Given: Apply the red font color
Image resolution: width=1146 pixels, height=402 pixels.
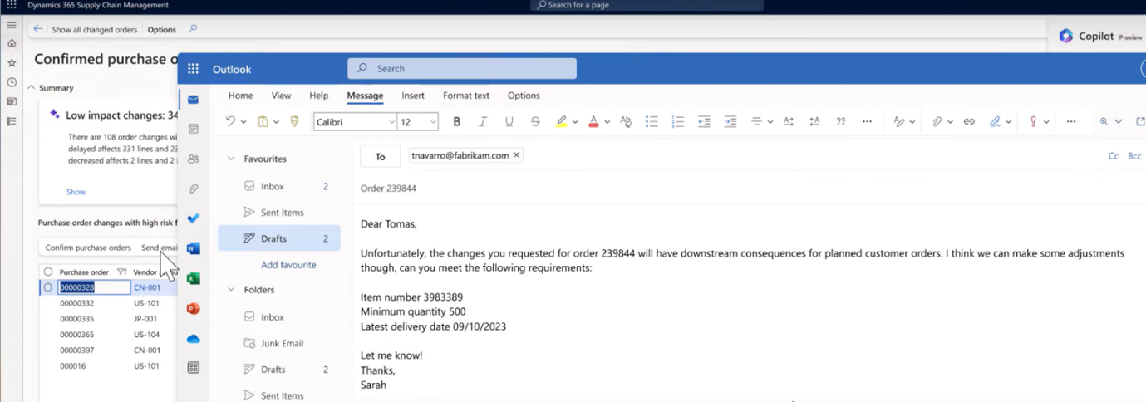Looking at the screenshot, I should (x=593, y=121).
